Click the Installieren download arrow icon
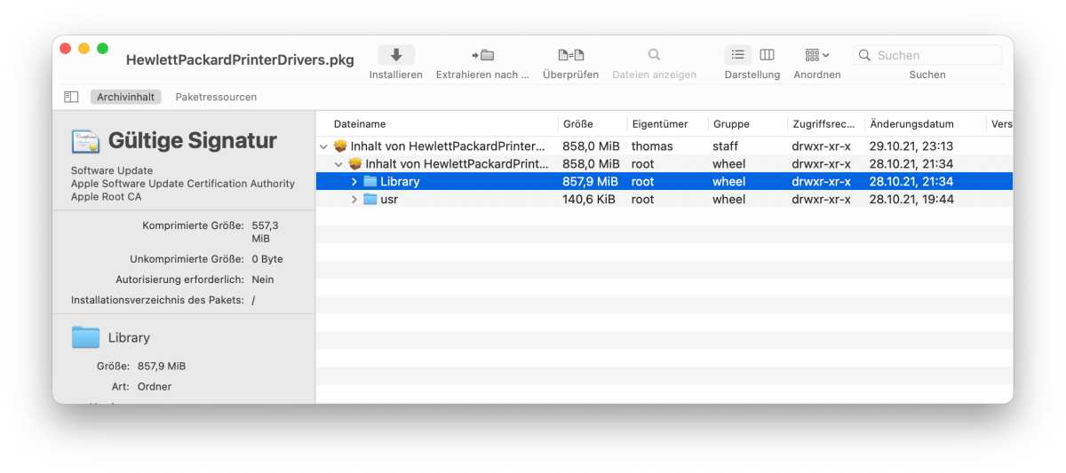The width and height of the screenshot is (1066, 473). tap(396, 55)
